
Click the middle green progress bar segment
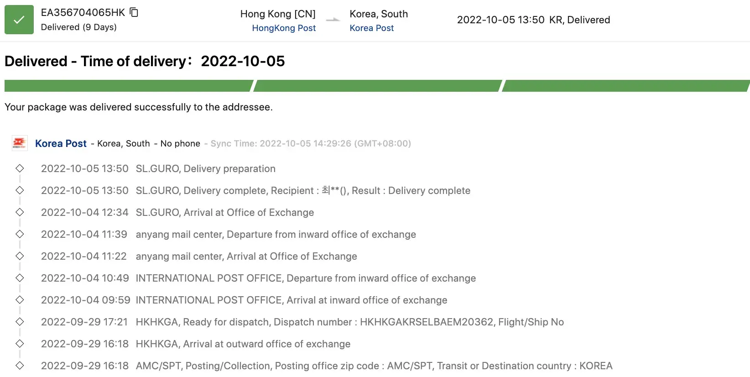coord(378,86)
